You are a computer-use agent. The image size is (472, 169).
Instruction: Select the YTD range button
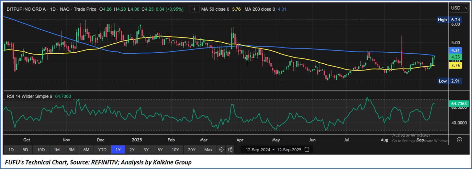pyautogui.click(x=102, y=150)
